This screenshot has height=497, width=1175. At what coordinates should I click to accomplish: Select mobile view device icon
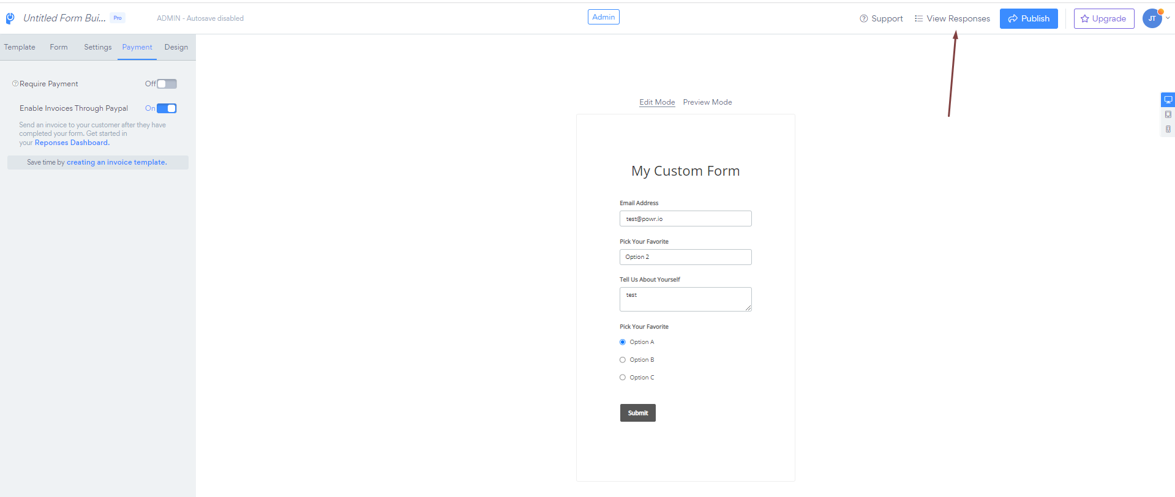click(x=1168, y=129)
